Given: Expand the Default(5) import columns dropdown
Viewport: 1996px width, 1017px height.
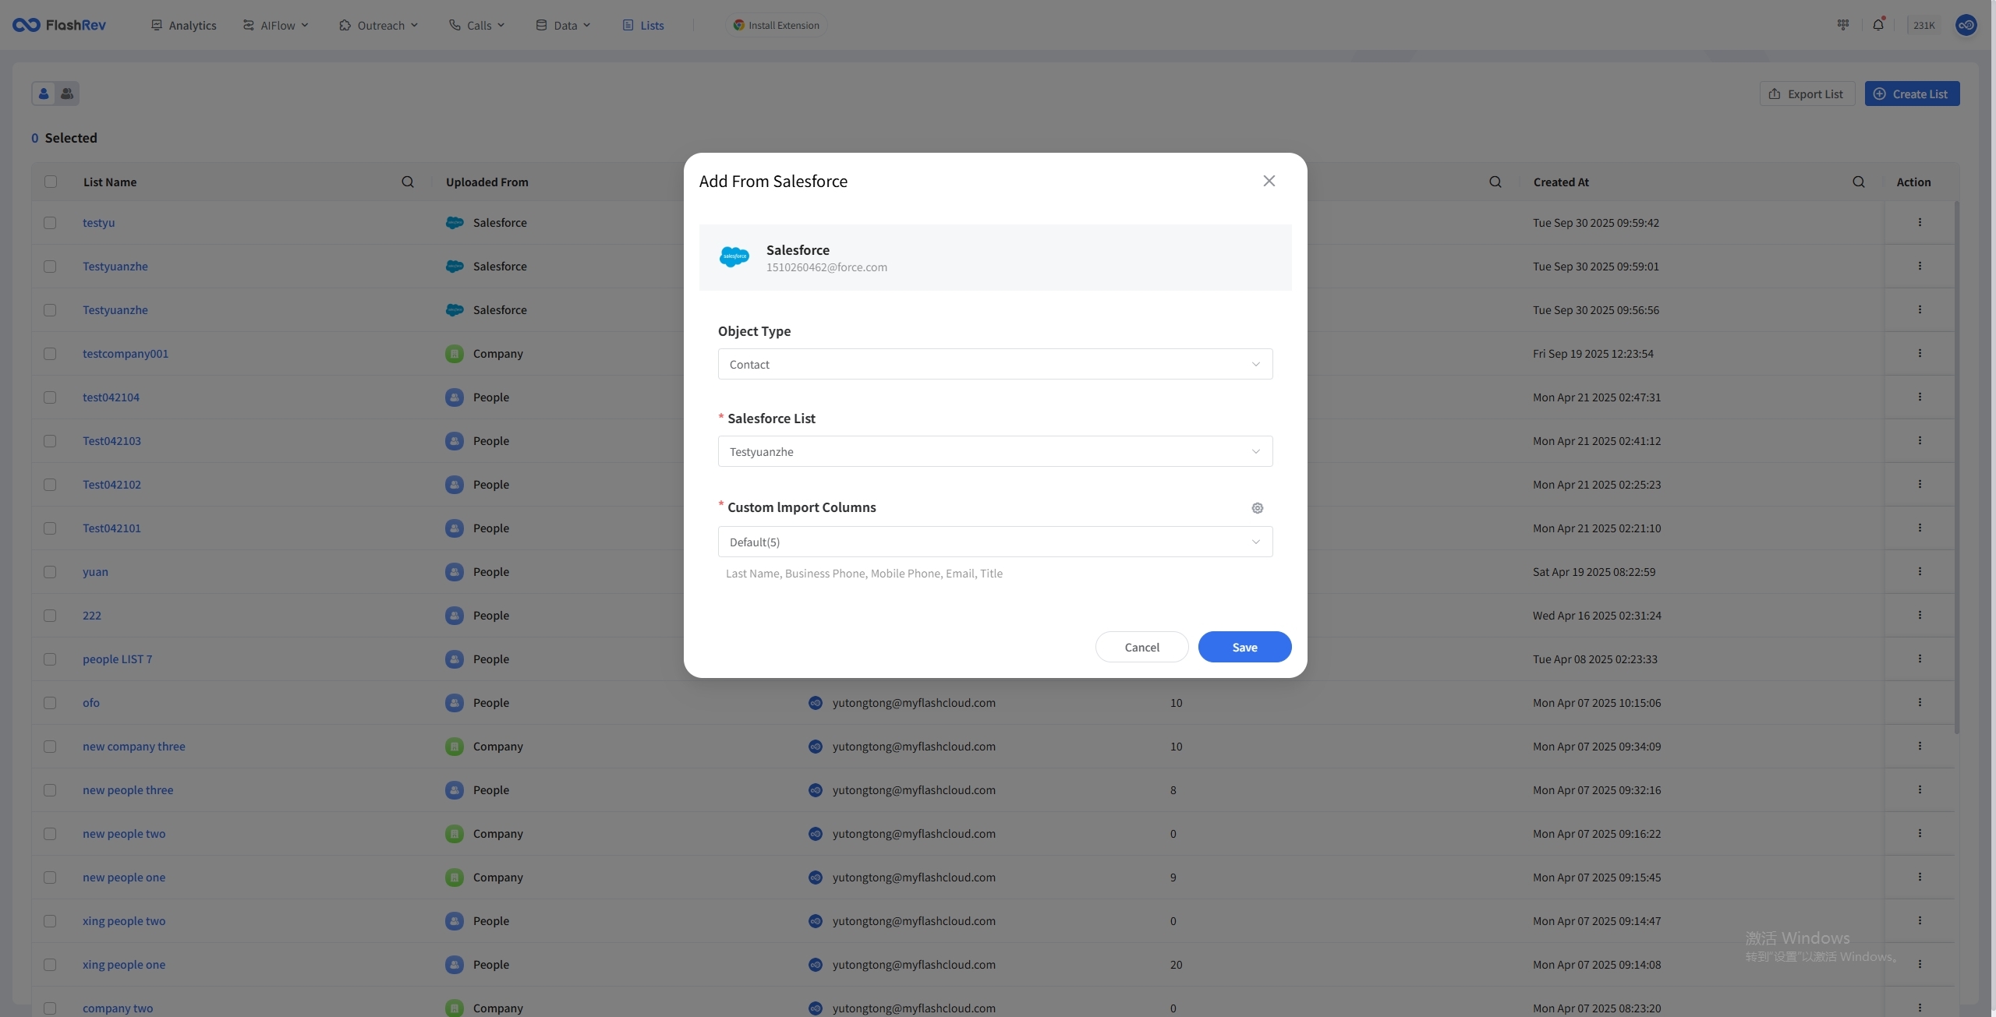Looking at the screenshot, I should click(x=995, y=542).
